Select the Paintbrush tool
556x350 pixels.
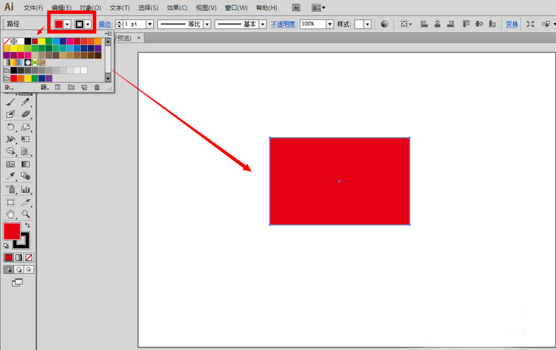point(10,101)
